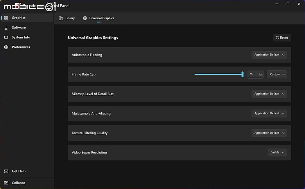Click the Texture Filtering Quality label
Screen dimensions: 305x189
pyautogui.click(x=90, y=133)
